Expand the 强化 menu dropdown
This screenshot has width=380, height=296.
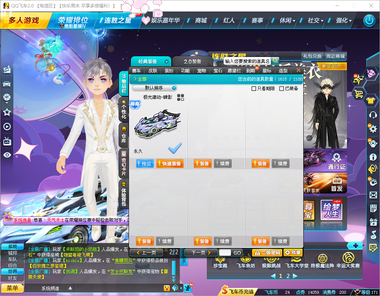tap(344, 21)
